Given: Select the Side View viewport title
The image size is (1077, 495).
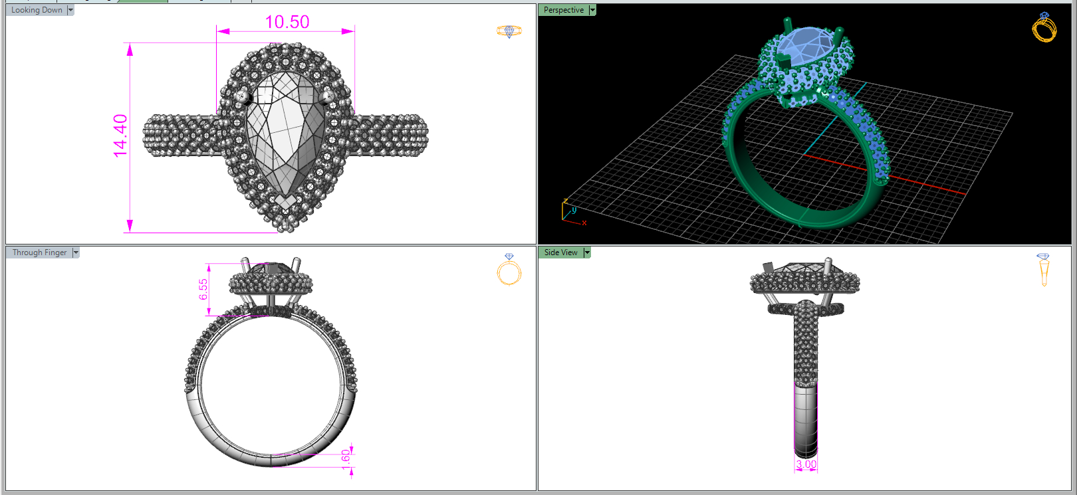Looking at the screenshot, I should click(561, 252).
